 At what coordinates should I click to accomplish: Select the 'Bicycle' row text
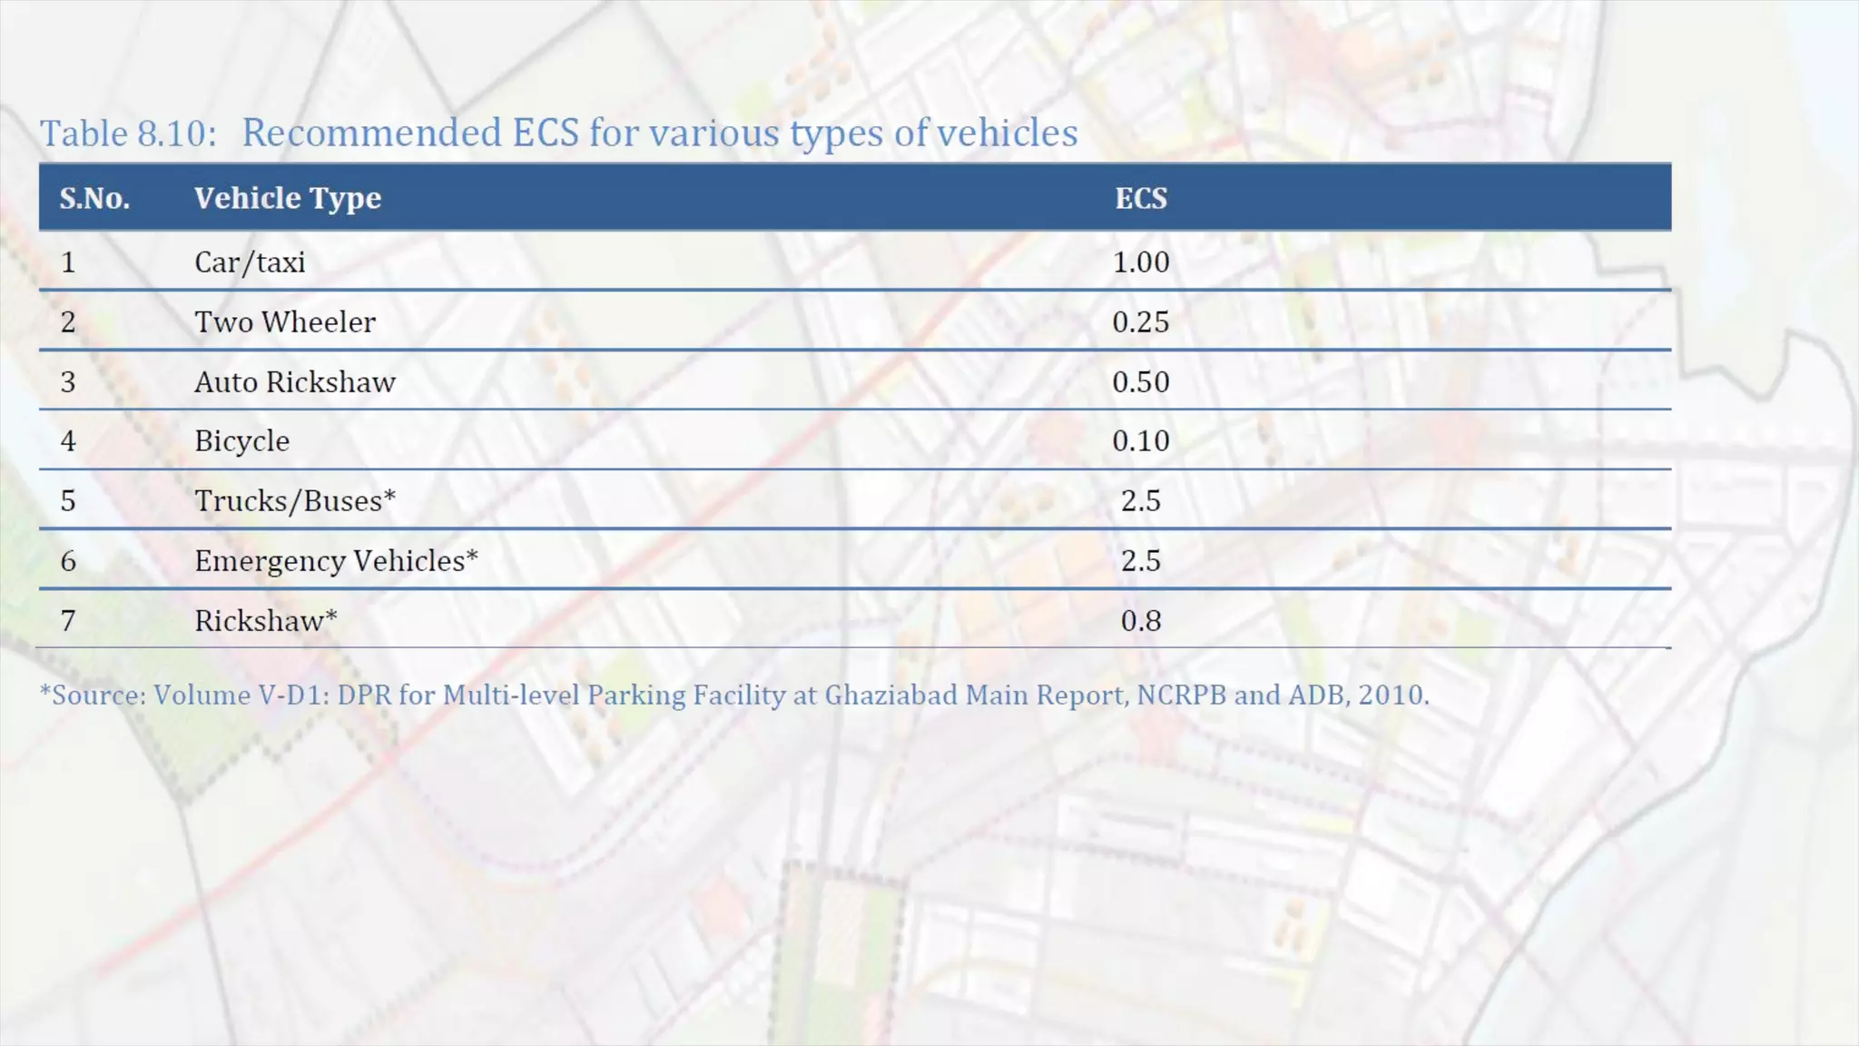pyautogui.click(x=241, y=441)
